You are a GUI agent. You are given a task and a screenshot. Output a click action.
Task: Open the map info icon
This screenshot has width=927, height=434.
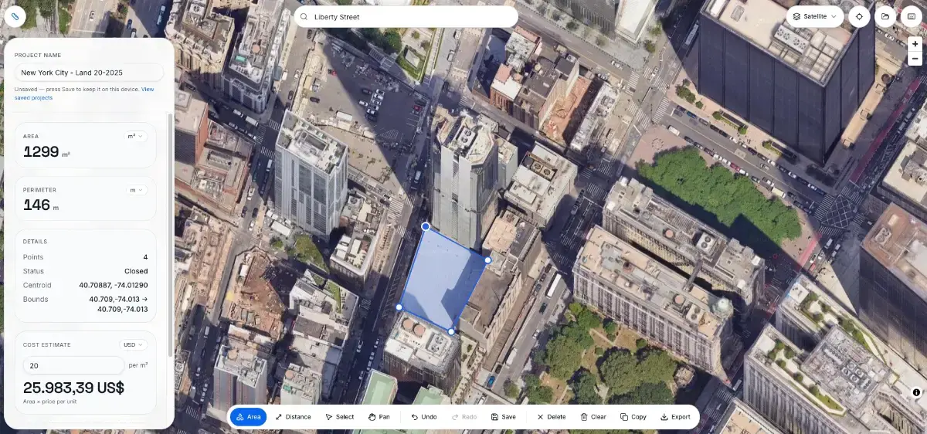coord(915,392)
